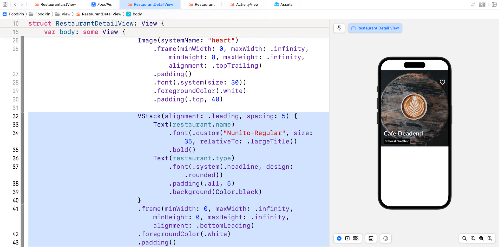The width and height of the screenshot is (499, 247).
Task: Enable selectable preview mode
Action: tap(348, 238)
